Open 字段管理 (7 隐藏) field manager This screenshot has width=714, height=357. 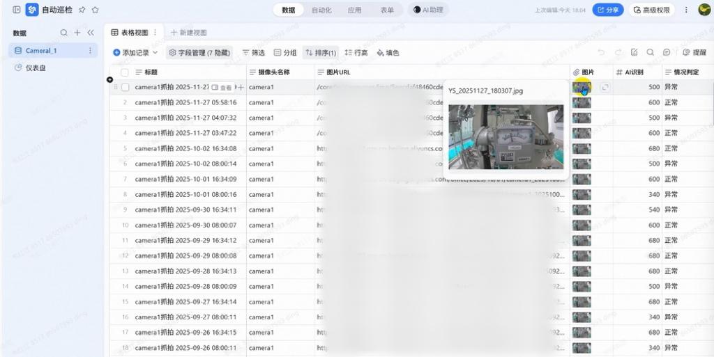click(x=199, y=53)
